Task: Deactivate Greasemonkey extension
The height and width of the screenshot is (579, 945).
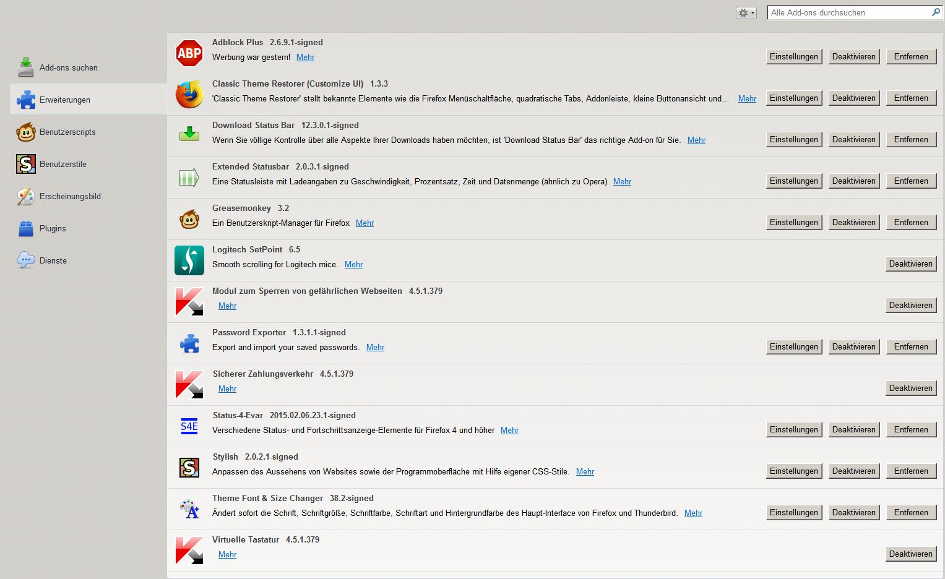Action: 854,222
